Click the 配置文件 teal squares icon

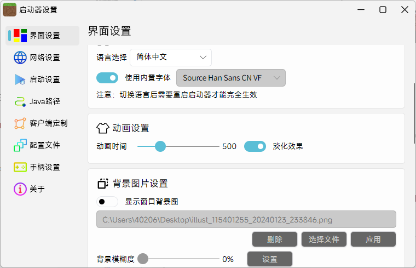coord(20,145)
